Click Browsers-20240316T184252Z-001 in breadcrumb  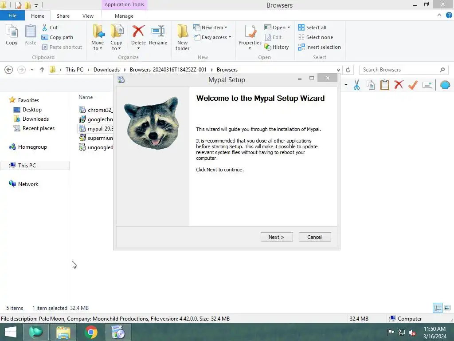pyautogui.click(x=168, y=70)
